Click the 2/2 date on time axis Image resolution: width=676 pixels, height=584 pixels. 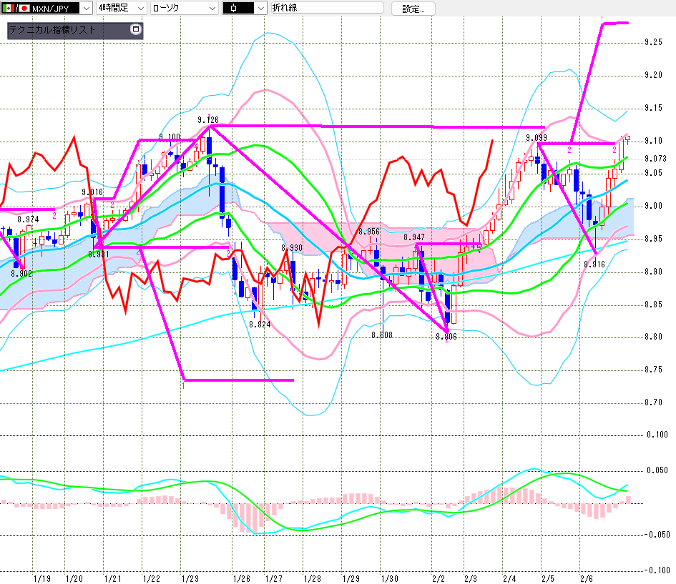tap(439, 578)
